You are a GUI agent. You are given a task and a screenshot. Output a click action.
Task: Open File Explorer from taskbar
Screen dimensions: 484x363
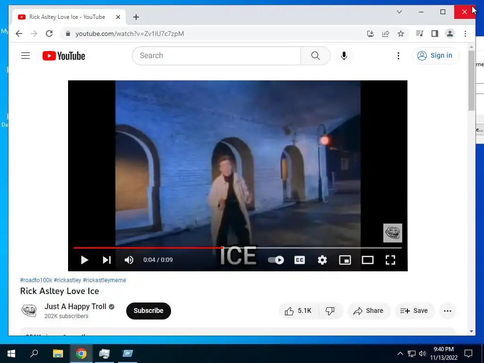(x=58, y=354)
